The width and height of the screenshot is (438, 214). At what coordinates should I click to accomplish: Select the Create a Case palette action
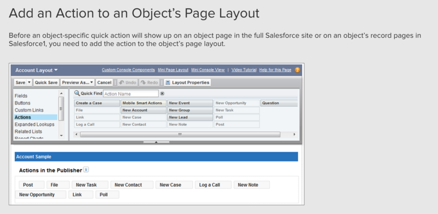pos(97,103)
